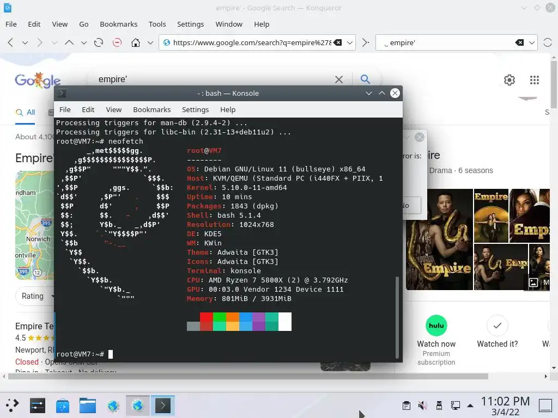The height and width of the screenshot is (418, 558).
Task: Clear the Google search box with the X
Action: pos(339,79)
